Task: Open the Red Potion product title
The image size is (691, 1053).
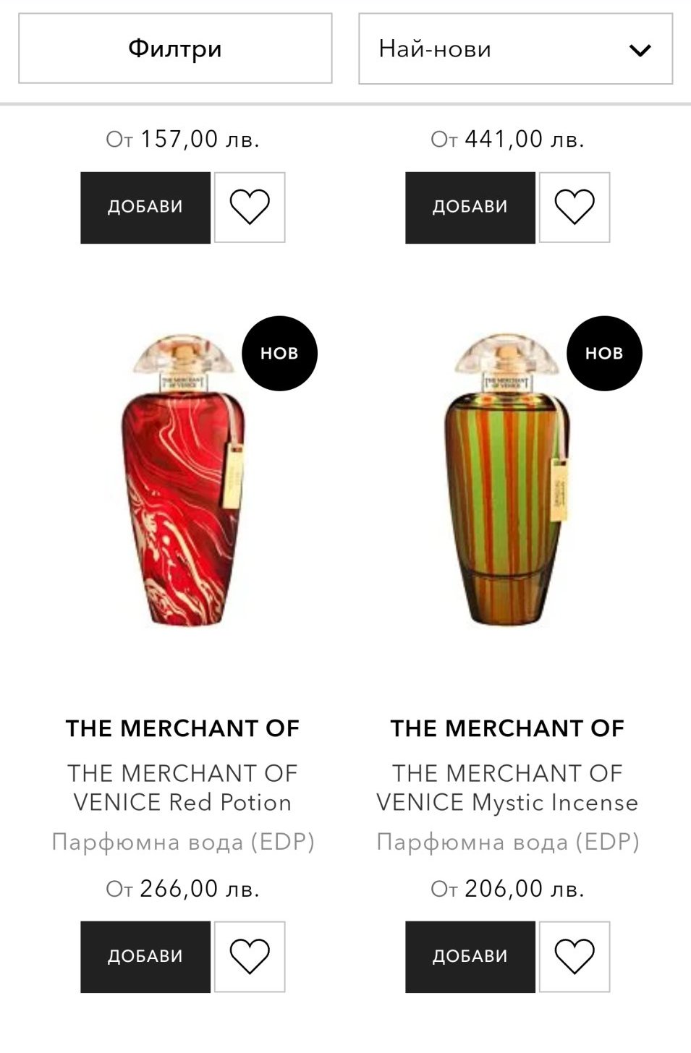Action: point(182,788)
